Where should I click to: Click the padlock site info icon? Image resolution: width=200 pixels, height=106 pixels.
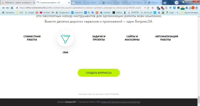point(17,8)
